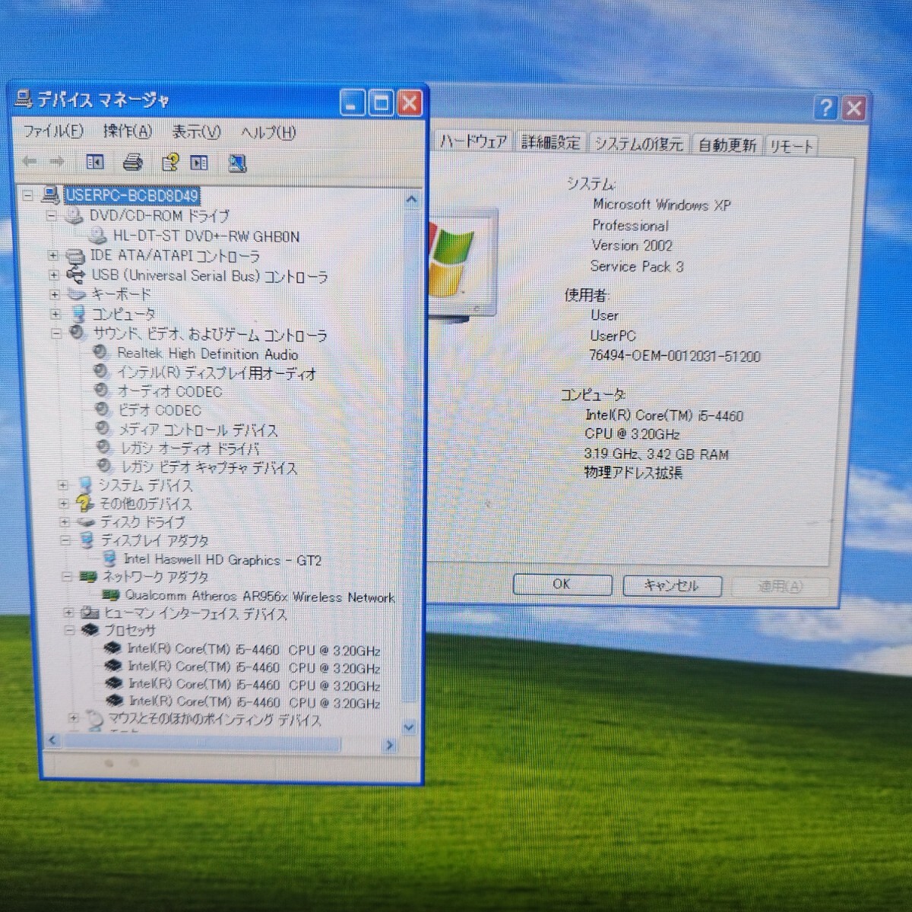Click the Print toolbar icon

[133, 162]
